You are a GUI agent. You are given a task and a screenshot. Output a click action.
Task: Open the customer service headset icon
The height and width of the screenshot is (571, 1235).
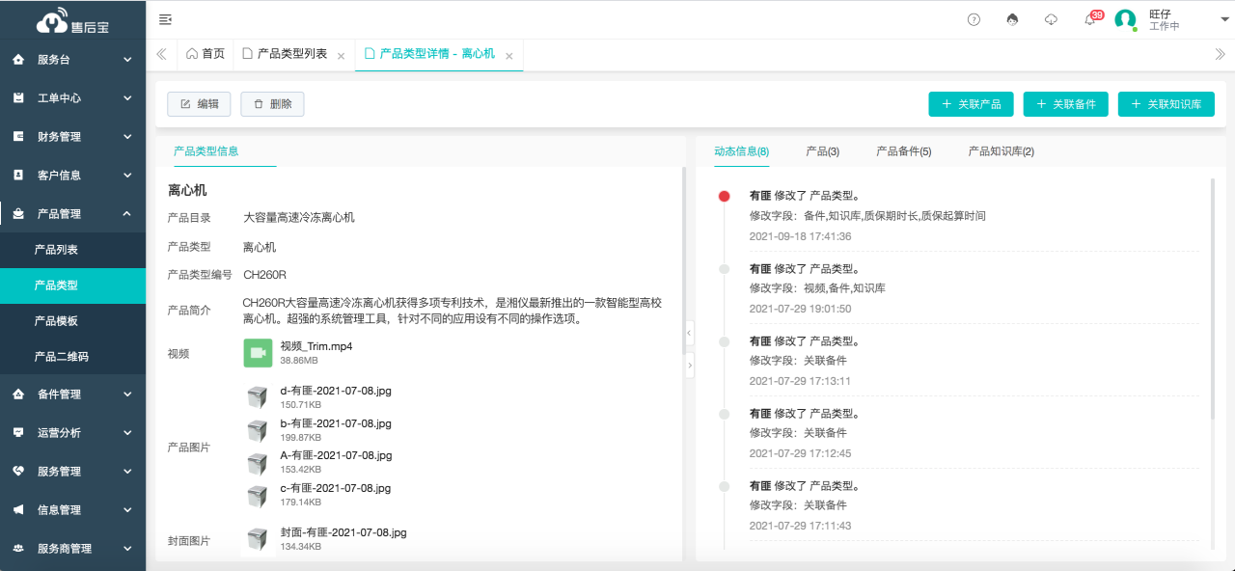coord(1012,19)
